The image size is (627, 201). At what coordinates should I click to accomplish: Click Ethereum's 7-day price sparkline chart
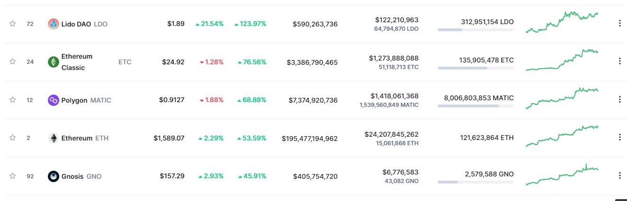(x=562, y=136)
